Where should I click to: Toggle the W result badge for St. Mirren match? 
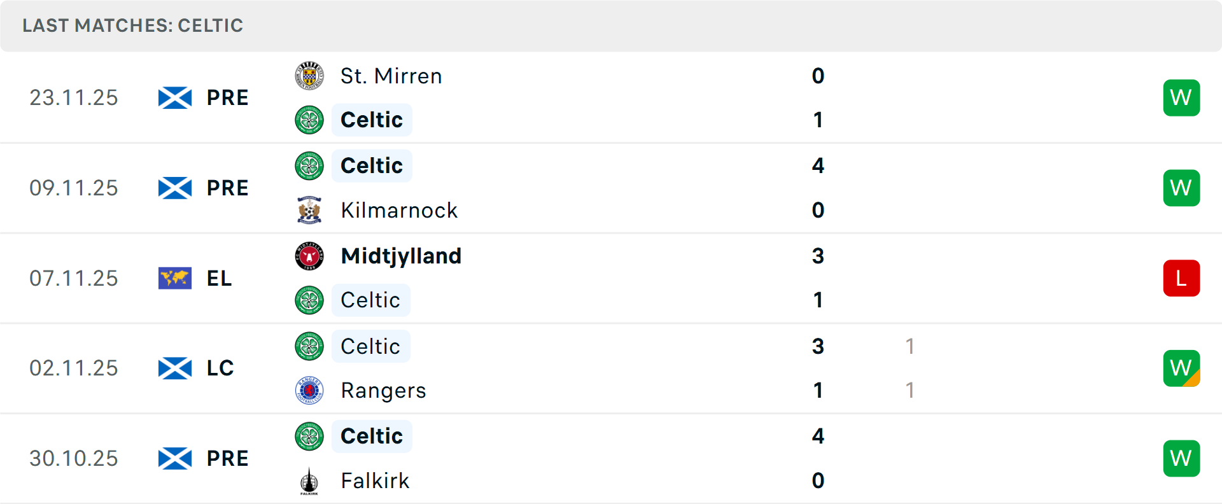pyautogui.click(x=1181, y=97)
